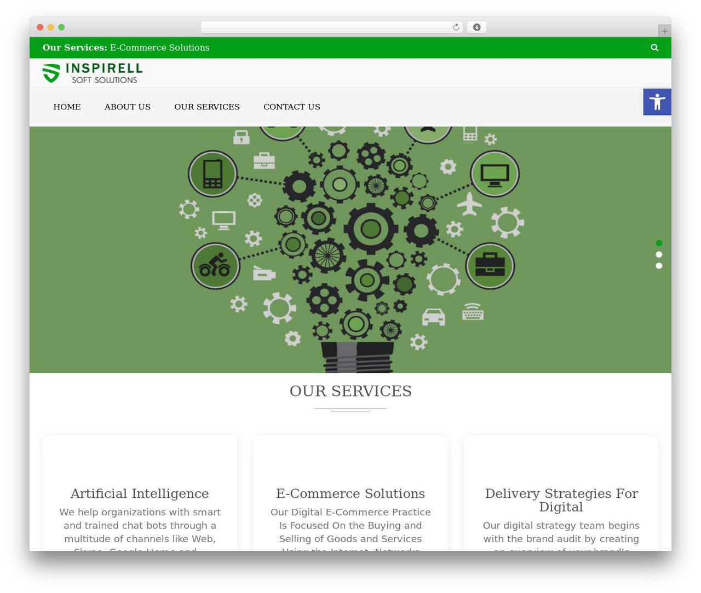Click the E-Commerce Solutions ticker link
The image size is (701, 593).
[x=160, y=48]
